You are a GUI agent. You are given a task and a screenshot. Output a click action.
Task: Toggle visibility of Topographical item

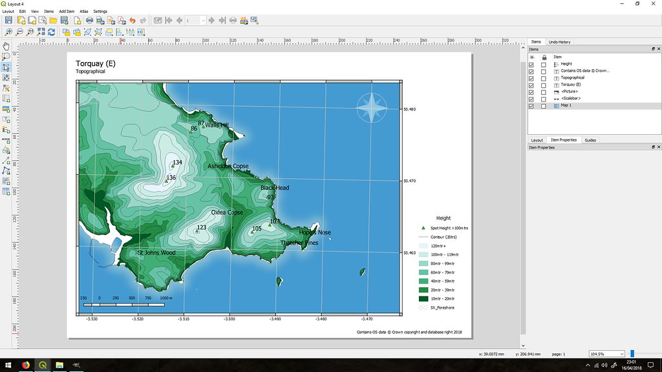click(x=531, y=78)
